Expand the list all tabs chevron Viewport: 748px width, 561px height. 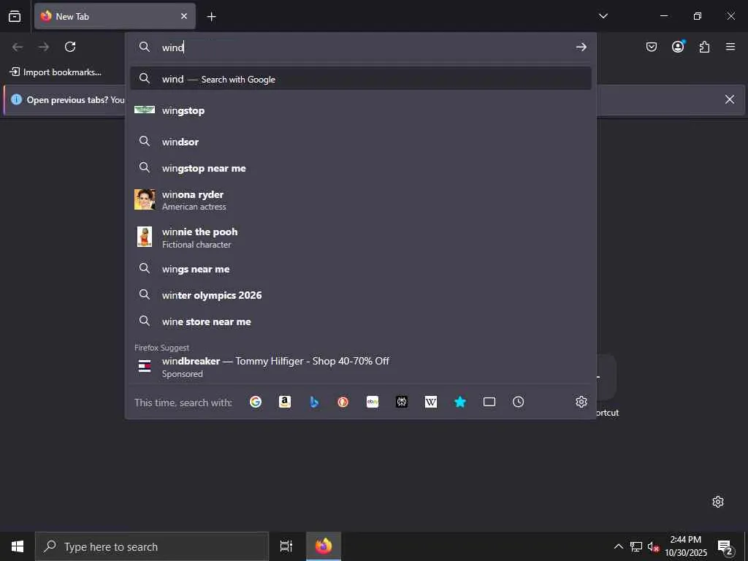pos(603,16)
